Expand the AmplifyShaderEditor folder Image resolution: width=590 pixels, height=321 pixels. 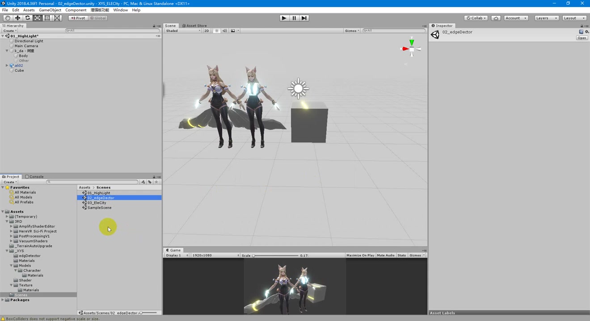pos(11,226)
